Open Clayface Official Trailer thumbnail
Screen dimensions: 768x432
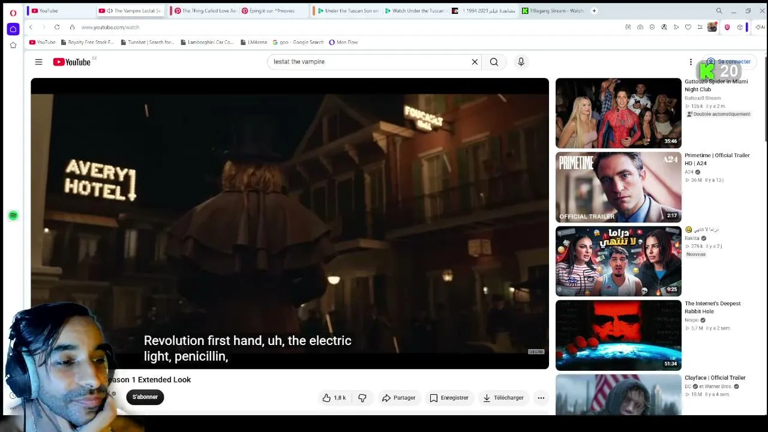click(x=619, y=395)
